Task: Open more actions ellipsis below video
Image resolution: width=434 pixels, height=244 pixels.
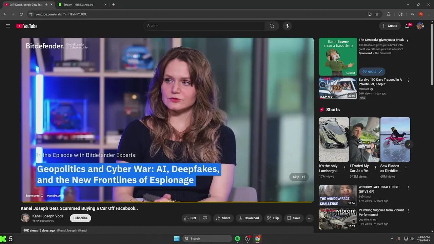Action: 310,218
